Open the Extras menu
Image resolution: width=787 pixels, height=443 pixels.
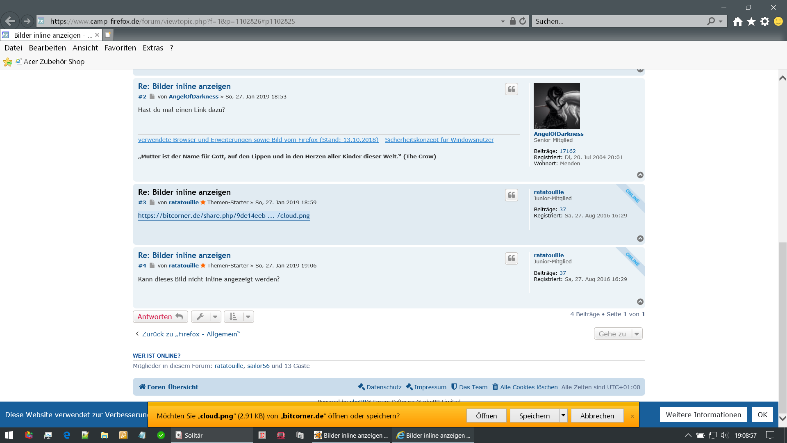tap(153, 48)
